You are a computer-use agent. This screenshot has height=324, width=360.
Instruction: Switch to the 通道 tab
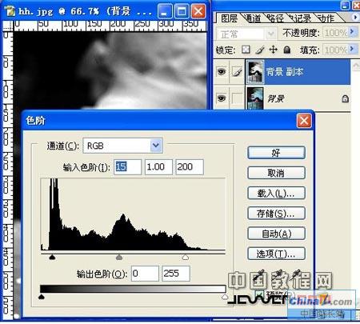pos(252,18)
